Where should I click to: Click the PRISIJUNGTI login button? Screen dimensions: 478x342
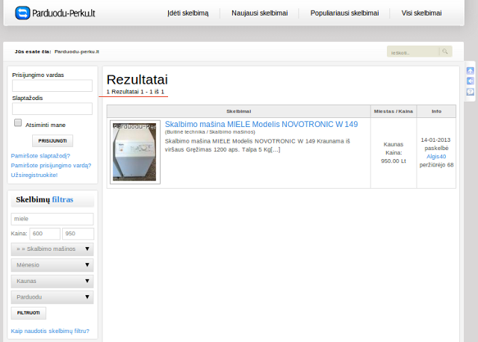52,141
